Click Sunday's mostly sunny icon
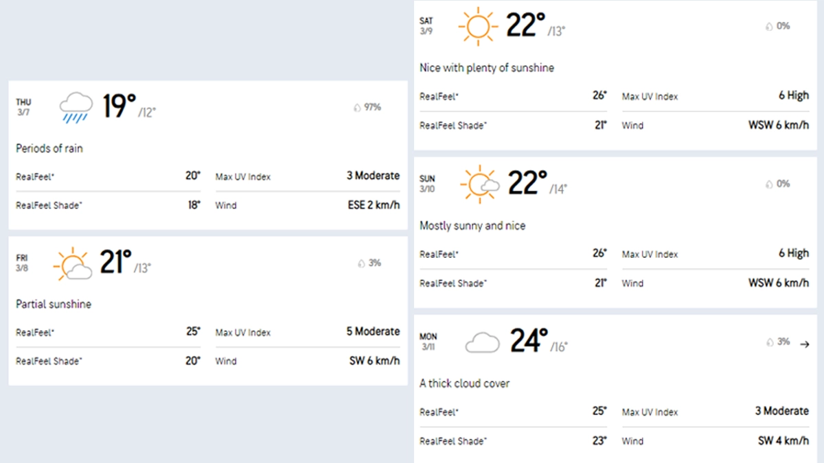 coord(479,184)
